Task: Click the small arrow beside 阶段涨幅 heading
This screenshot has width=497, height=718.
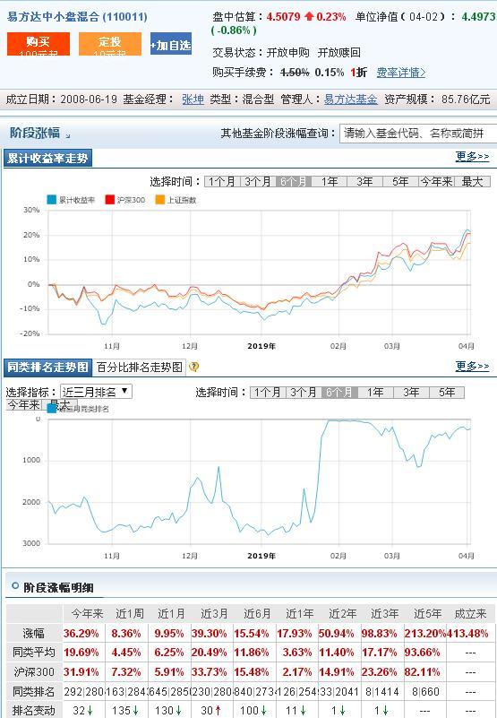Action: pos(68,135)
